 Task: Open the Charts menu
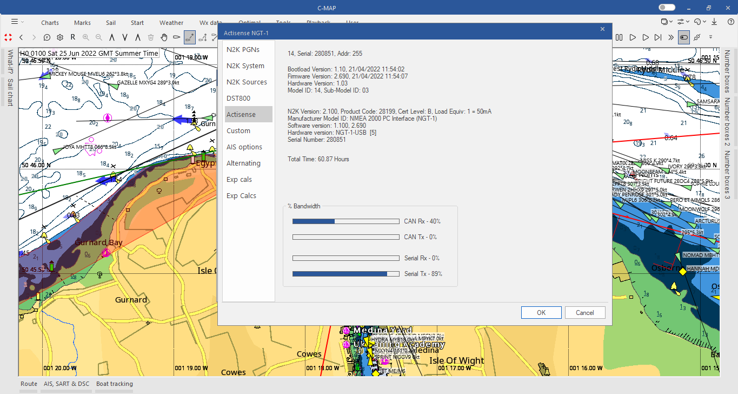tap(50, 23)
